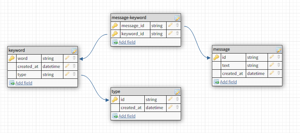Select the message-keyword table title

point(129,18)
